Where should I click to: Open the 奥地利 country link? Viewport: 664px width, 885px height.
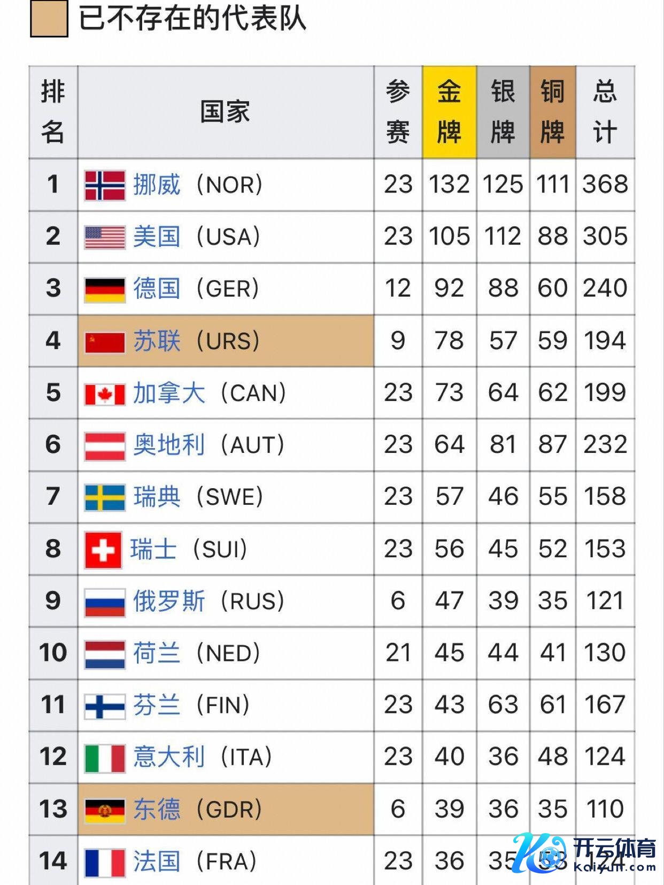point(169,445)
